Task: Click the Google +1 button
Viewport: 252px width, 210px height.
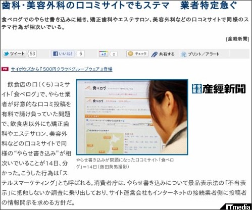Action: 104,54
